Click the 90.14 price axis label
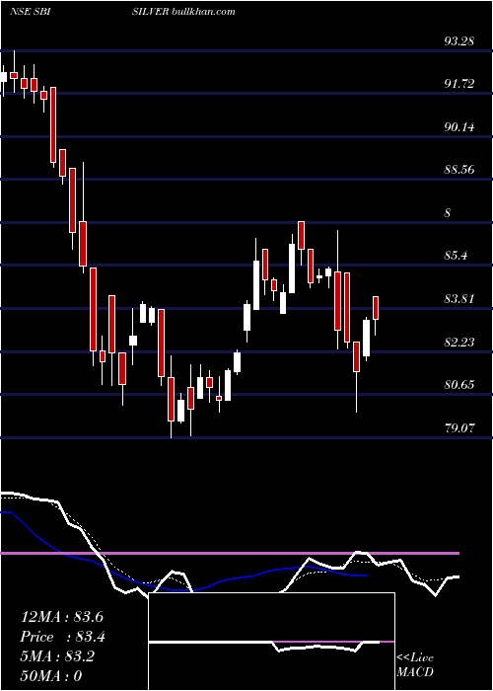 click(x=459, y=127)
